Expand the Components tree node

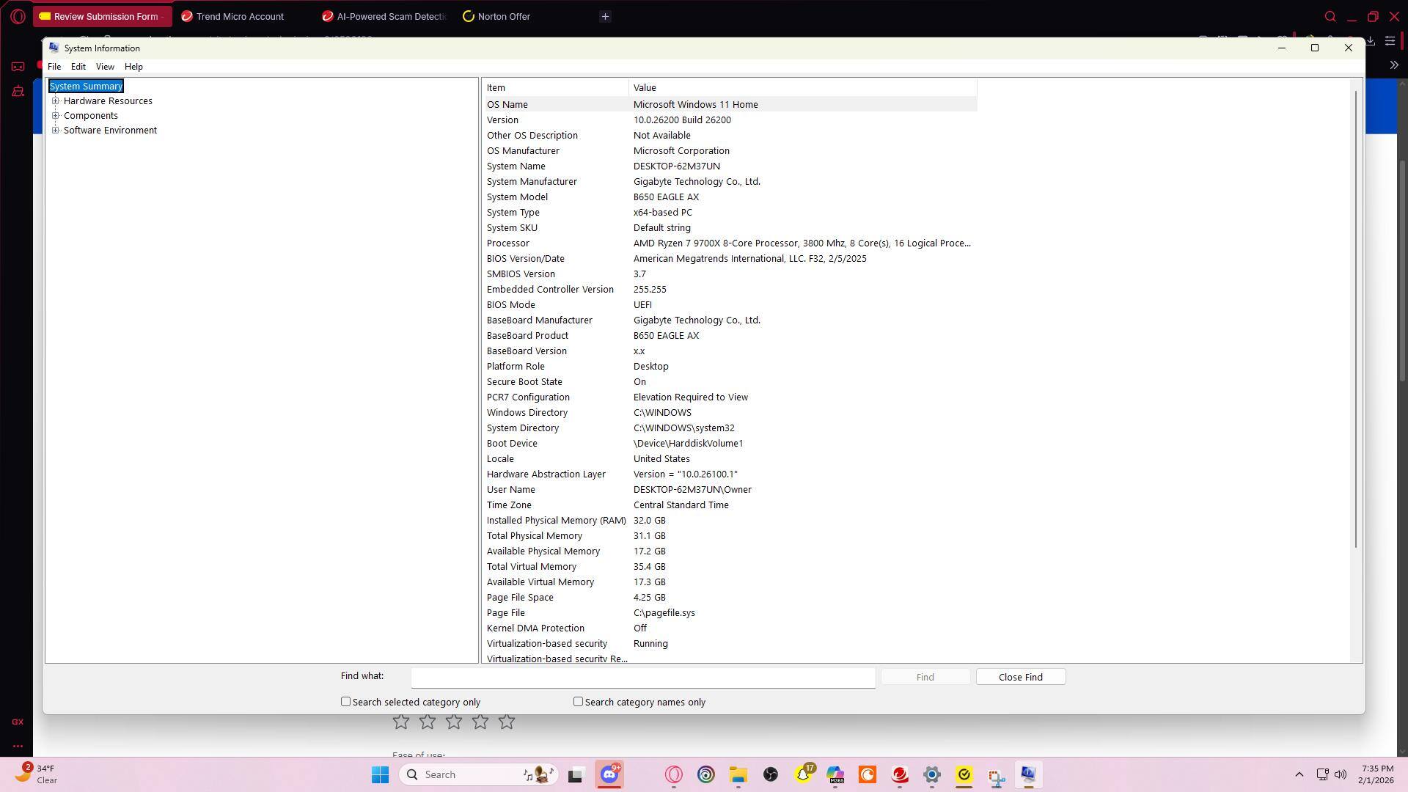(x=56, y=116)
